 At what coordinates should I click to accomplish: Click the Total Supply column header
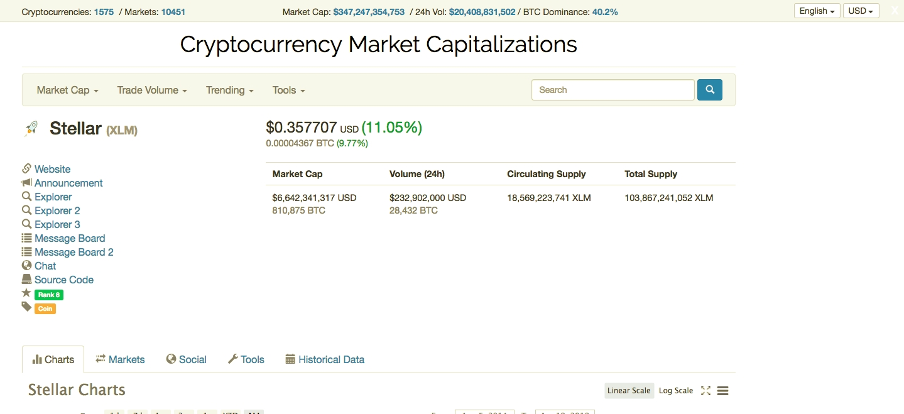pos(651,174)
